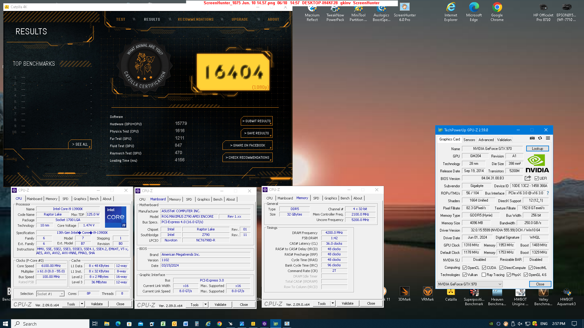The image size is (584, 328).
Task: Toggle the OpenCL checkbox
Action: click(x=465, y=268)
